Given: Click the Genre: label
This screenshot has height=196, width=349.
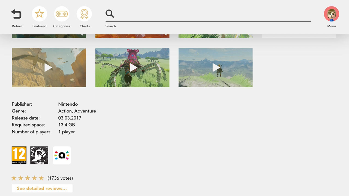Looking at the screenshot, I should (19, 111).
